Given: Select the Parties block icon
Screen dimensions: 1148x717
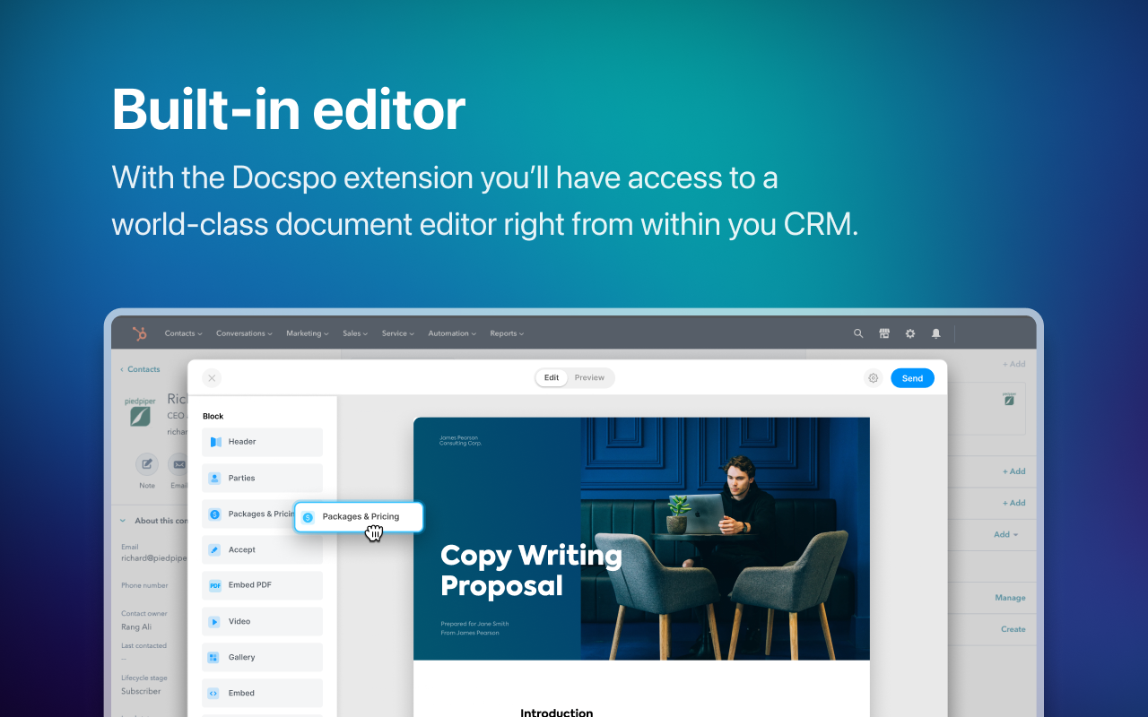Looking at the screenshot, I should tap(214, 478).
